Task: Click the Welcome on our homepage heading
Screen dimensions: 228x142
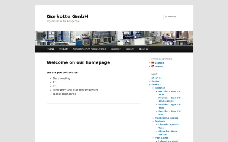Action: (x=78, y=62)
